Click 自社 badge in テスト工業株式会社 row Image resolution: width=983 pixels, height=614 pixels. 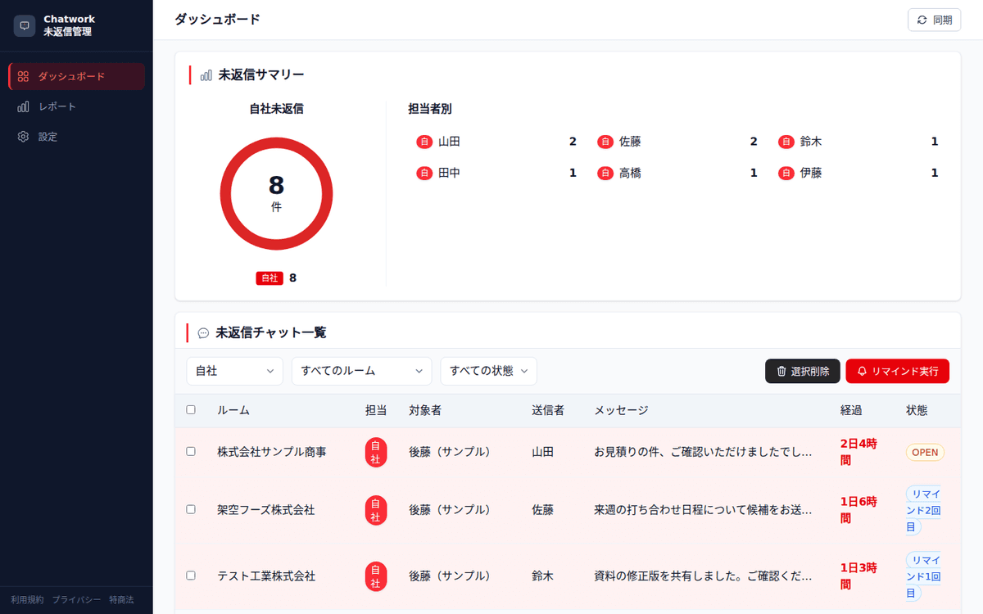(375, 576)
